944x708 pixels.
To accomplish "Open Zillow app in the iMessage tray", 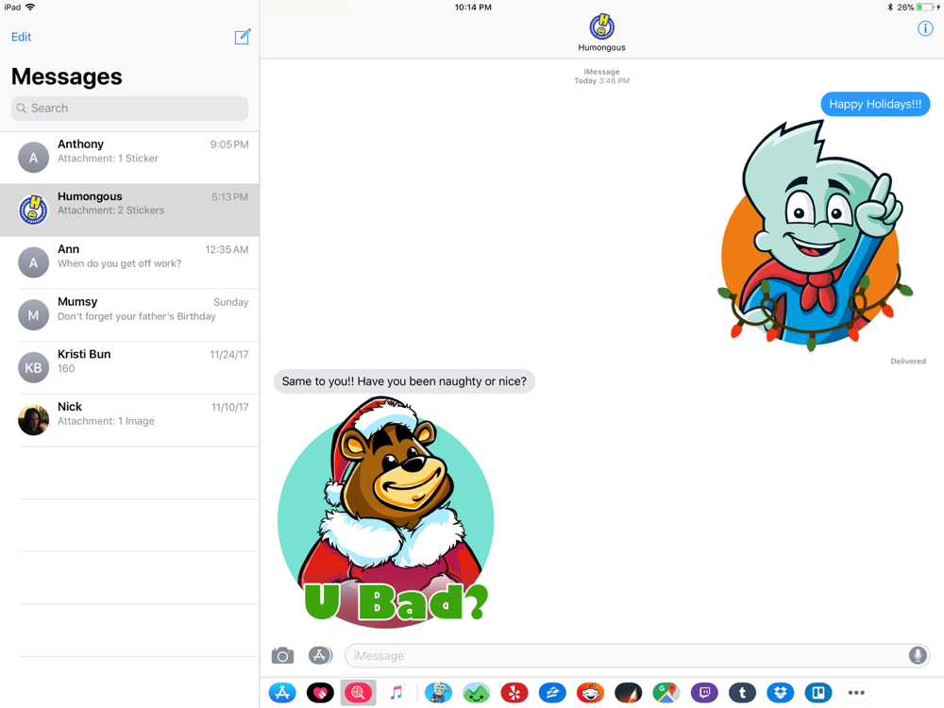I will 552,692.
